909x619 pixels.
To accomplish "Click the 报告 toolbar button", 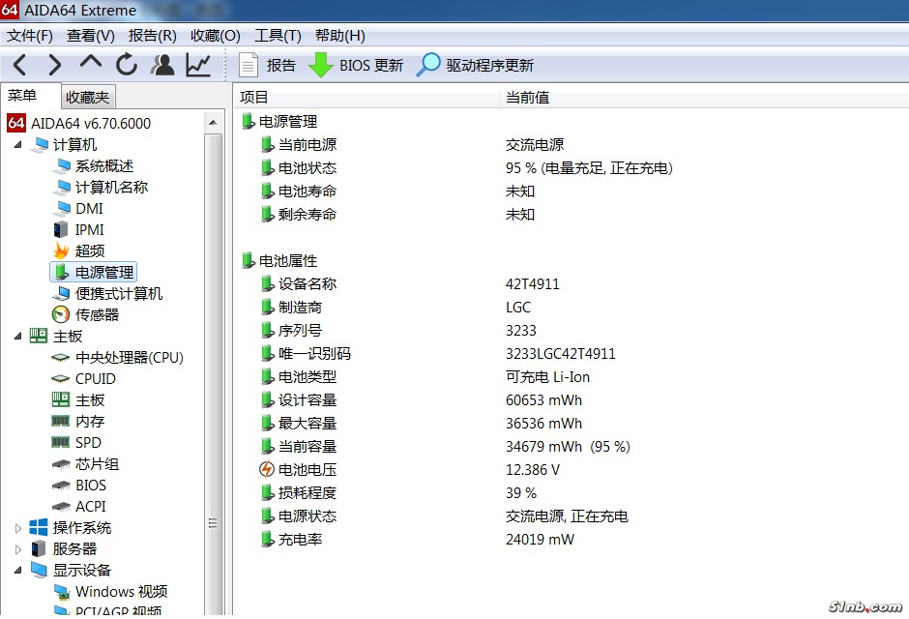I will click(267, 66).
